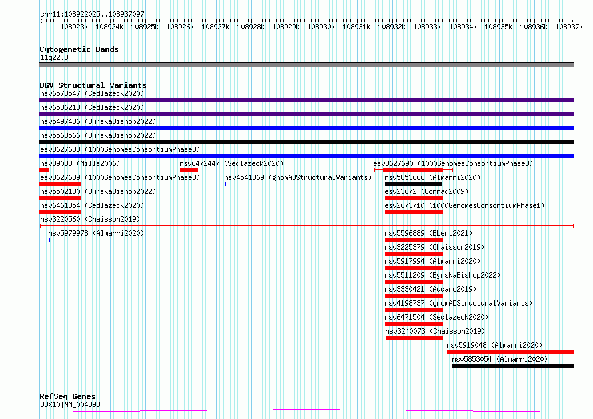Click the black bar under nsv5853666
The height and width of the screenshot is (419, 593).
[414, 184]
